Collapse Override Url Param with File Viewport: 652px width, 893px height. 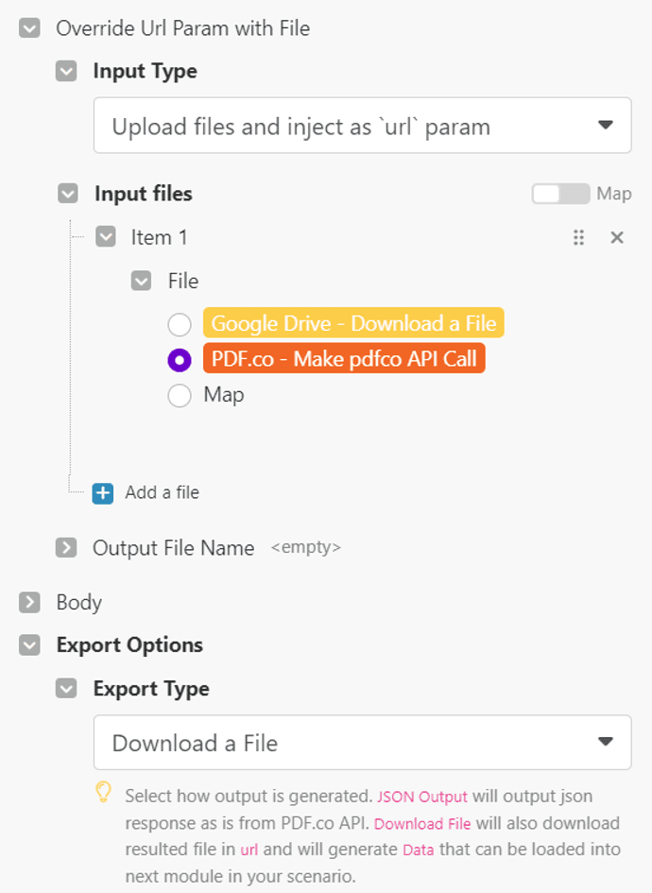click(28, 28)
